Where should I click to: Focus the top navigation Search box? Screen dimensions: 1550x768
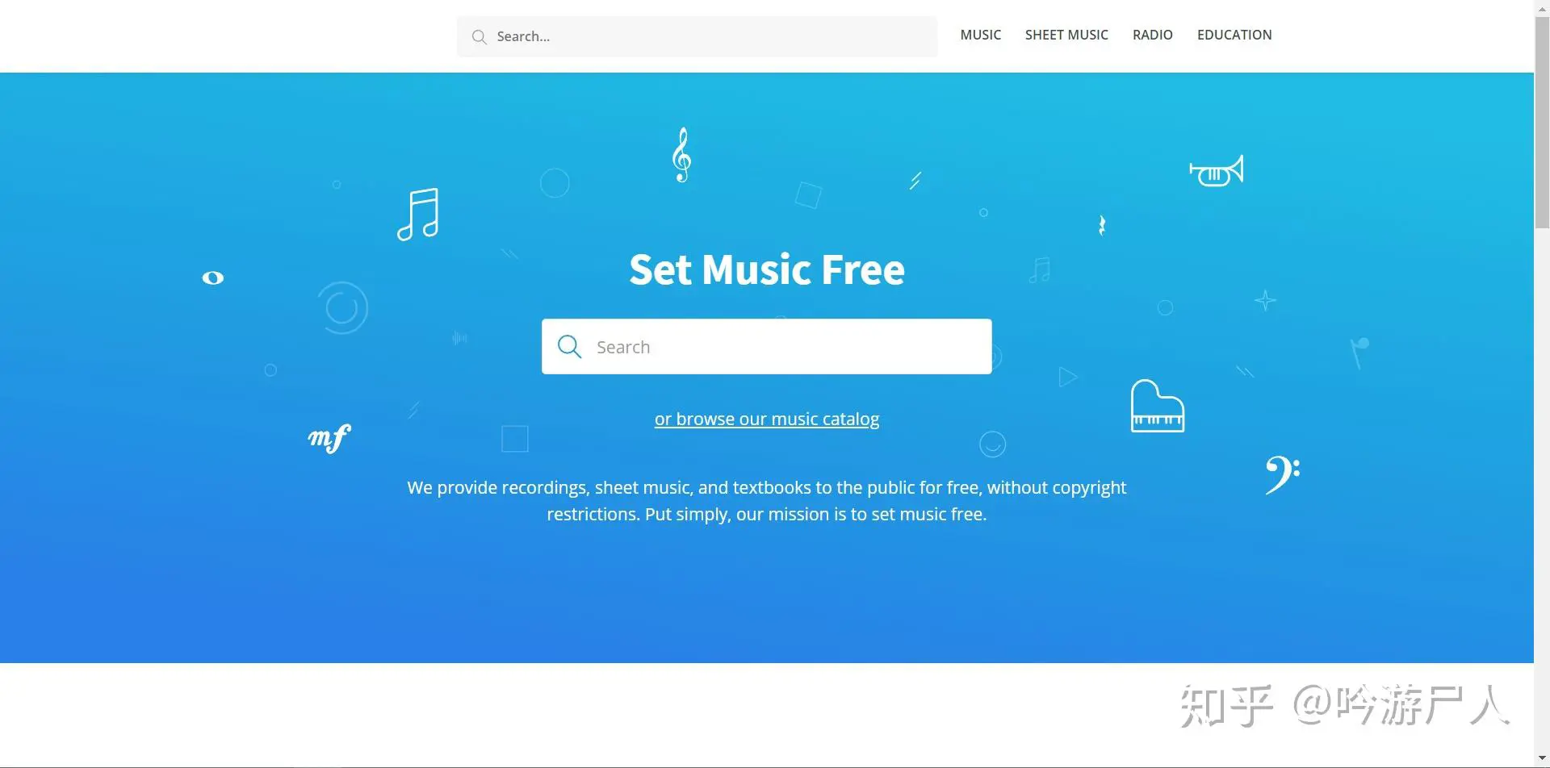(x=697, y=36)
